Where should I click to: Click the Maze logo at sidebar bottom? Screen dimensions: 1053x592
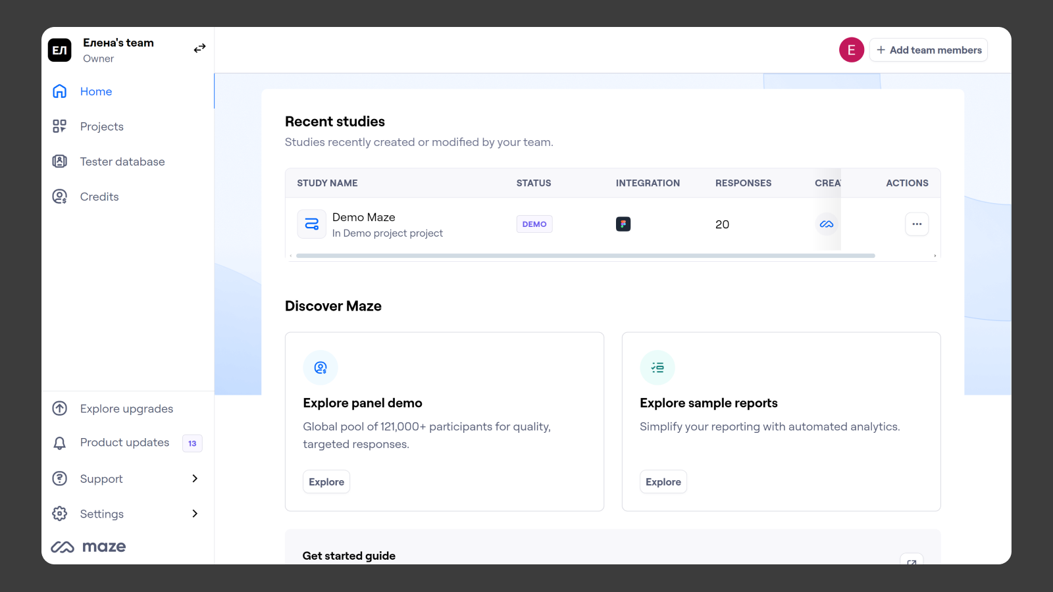click(88, 546)
